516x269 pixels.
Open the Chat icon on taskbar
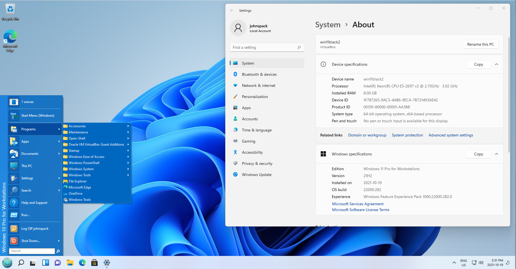click(x=58, y=263)
